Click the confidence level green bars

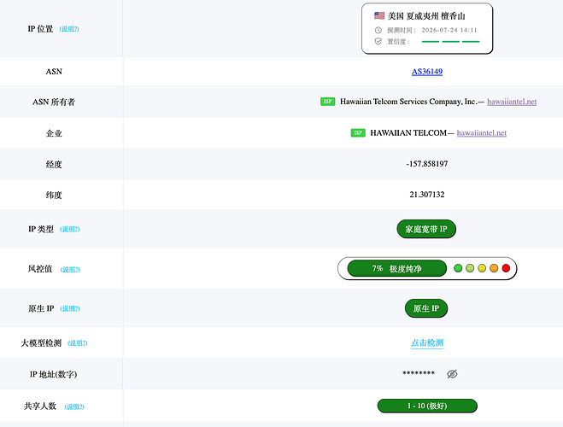coord(450,42)
